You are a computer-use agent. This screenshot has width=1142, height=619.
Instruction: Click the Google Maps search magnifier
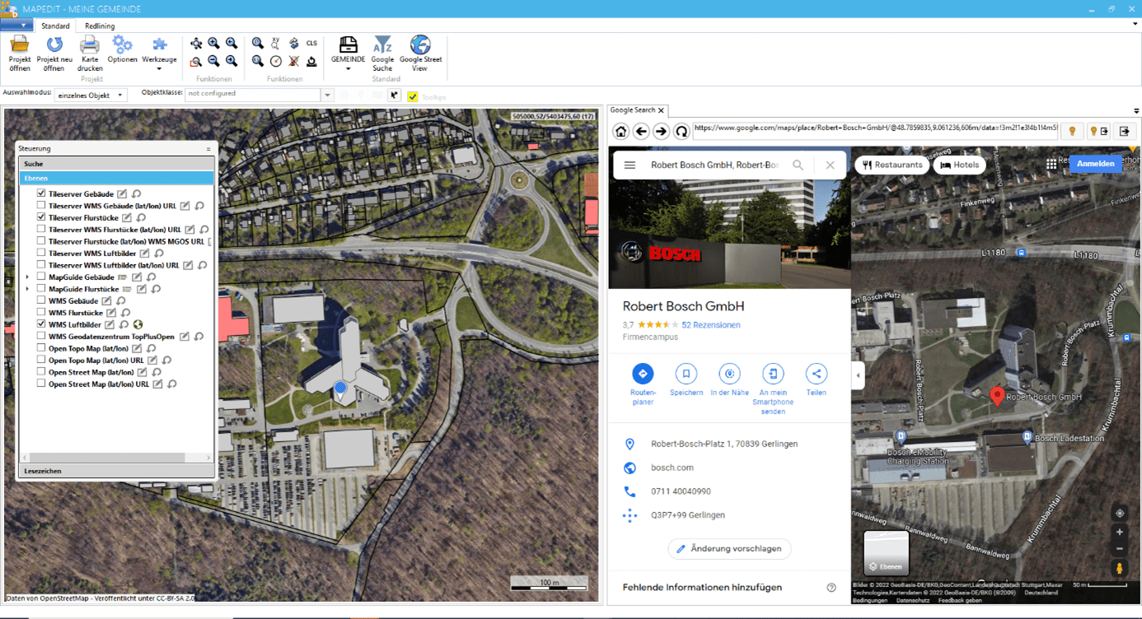pyautogui.click(x=798, y=165)
